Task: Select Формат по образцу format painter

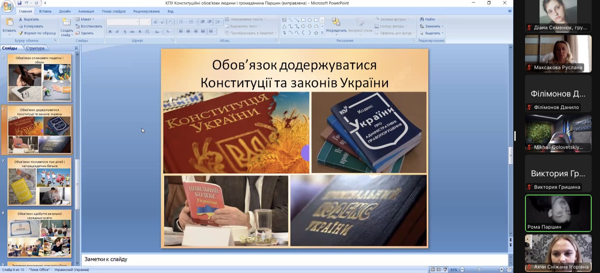Action: click(39, 33)
